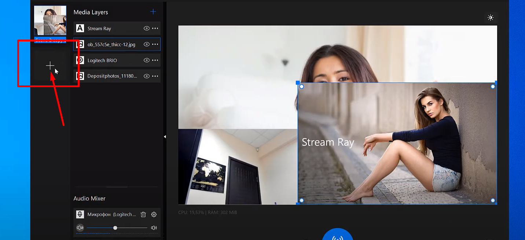Open options for the Depositphotos layer

click(x=155, y=76)
